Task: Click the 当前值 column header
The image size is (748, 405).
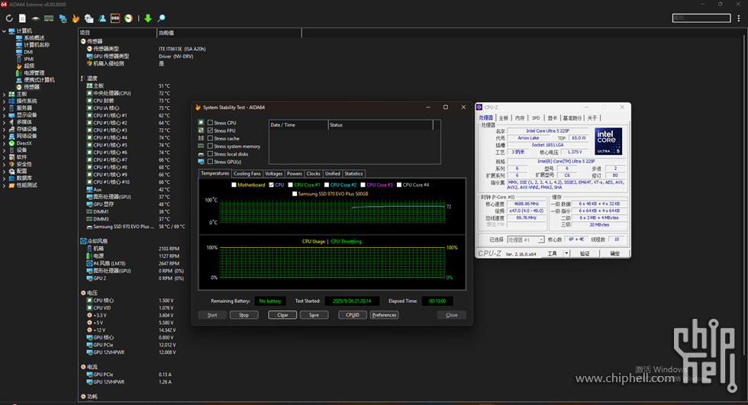Action: (x=229, y=33)
